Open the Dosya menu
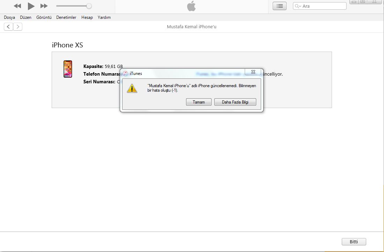The width and height of the screenshot is (384, 252). (x=9, y=17)
